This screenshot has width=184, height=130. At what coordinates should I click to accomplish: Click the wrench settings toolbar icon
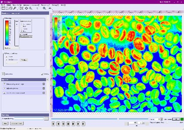[x=15, y=8]
